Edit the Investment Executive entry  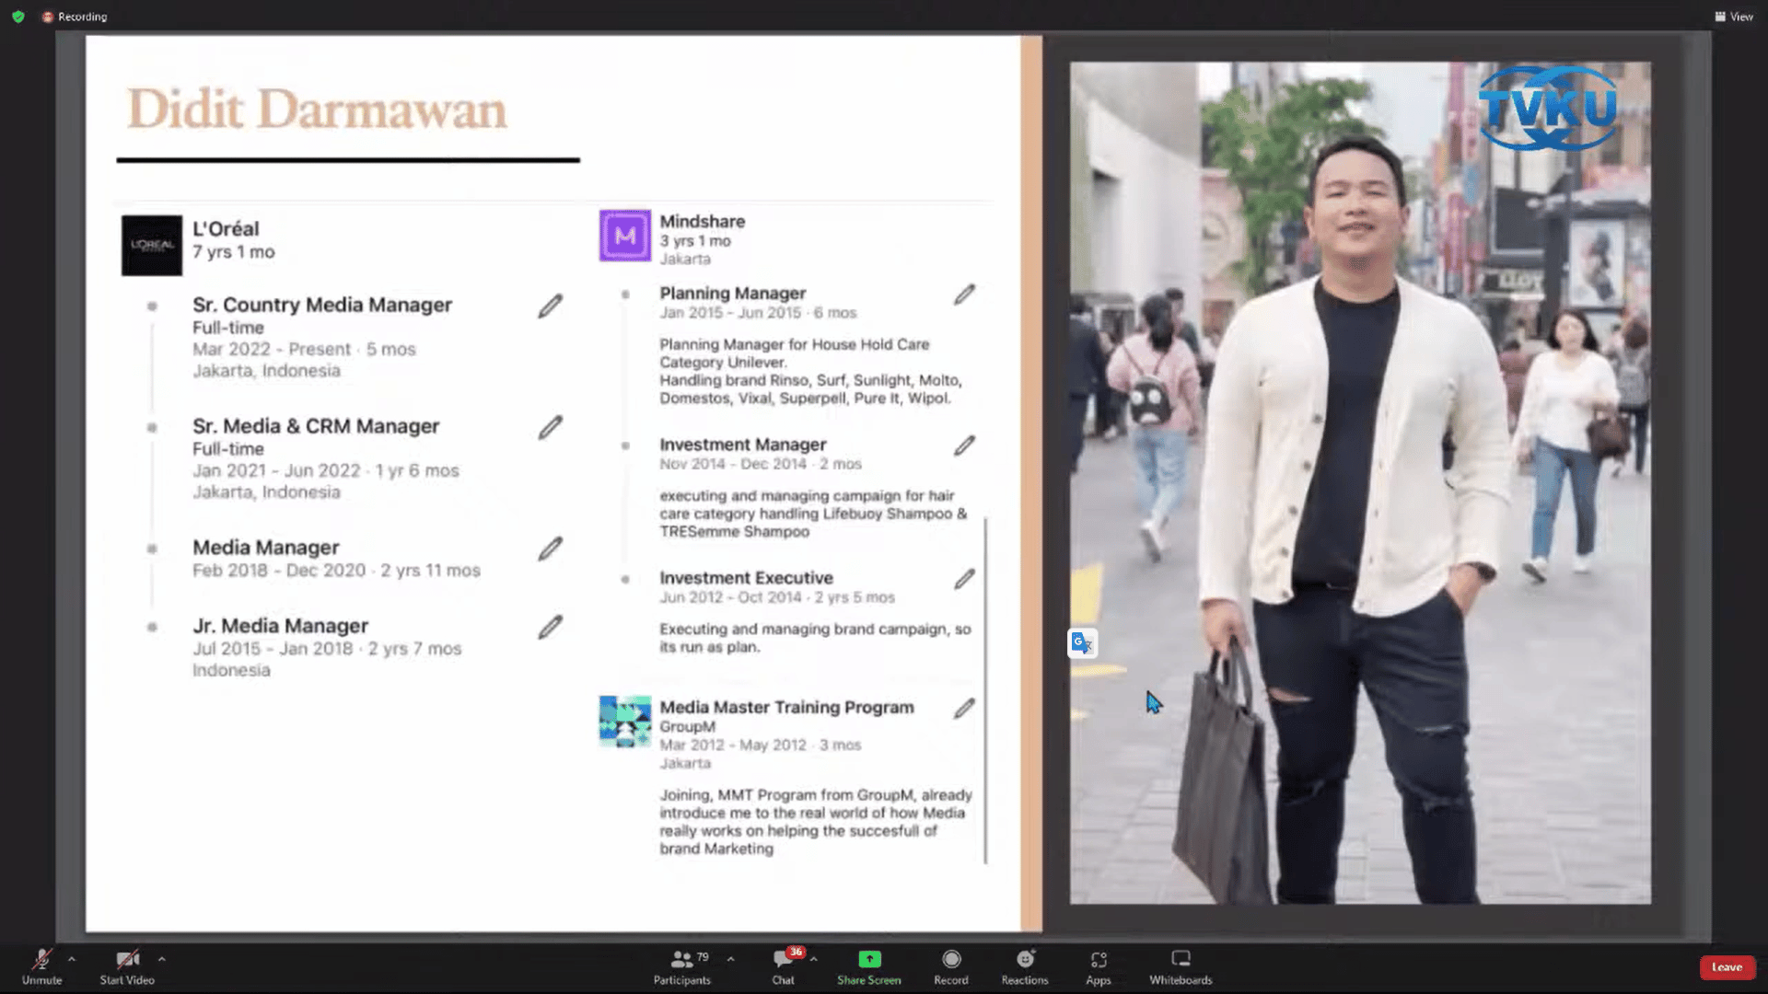[964, 579]
